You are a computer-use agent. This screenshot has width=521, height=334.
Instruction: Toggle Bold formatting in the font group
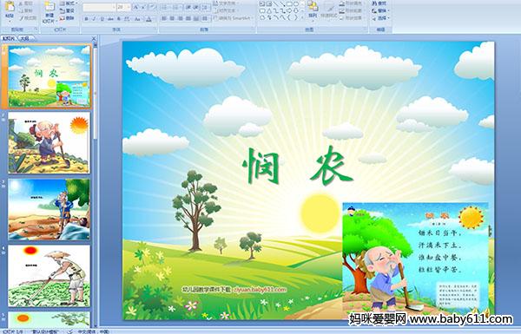click(86, 19)
